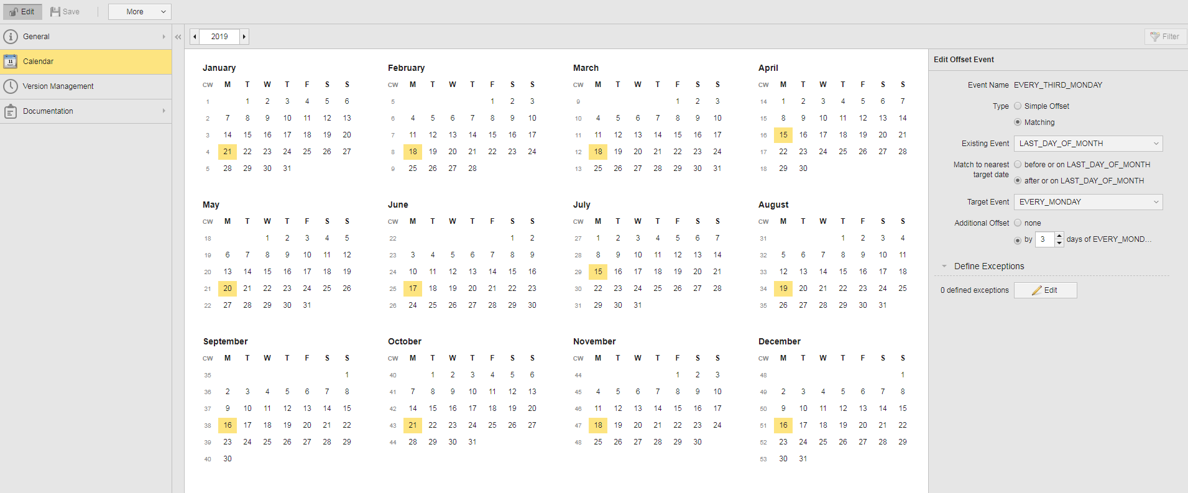Choose 'before or on LAST_DAY_OF_MONTH' option
Viewport: 1188px width, 493px height.
1018,165
